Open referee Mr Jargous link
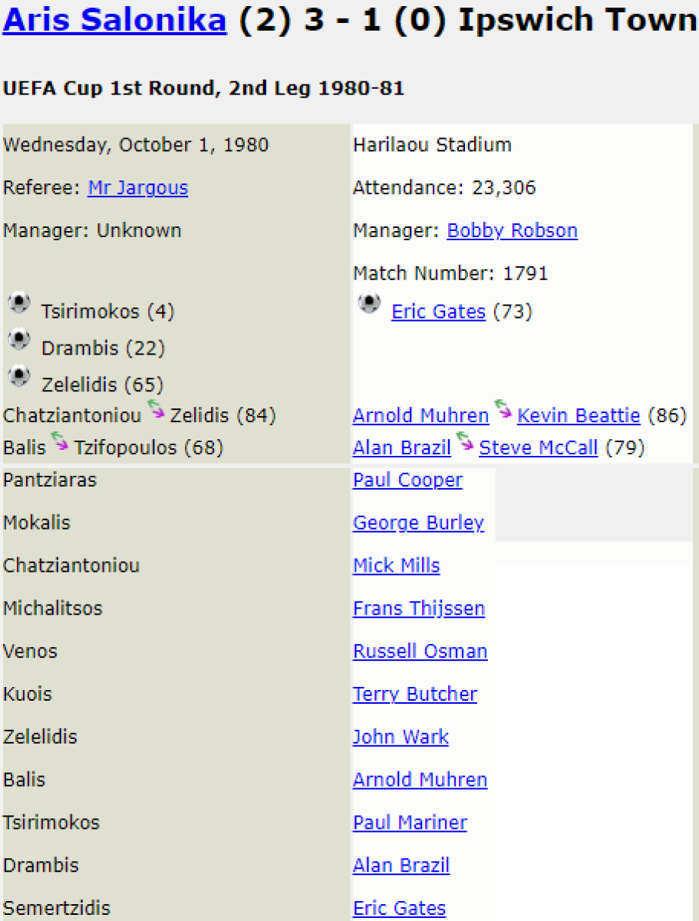The width and height of the screenshot is (699, 921). tap(138, 188)
